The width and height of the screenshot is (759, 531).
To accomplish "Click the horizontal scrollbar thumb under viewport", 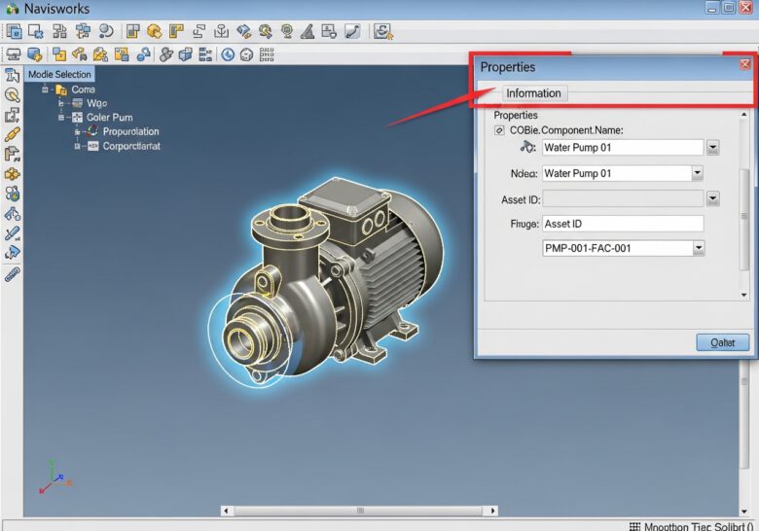I will [359, 511].
